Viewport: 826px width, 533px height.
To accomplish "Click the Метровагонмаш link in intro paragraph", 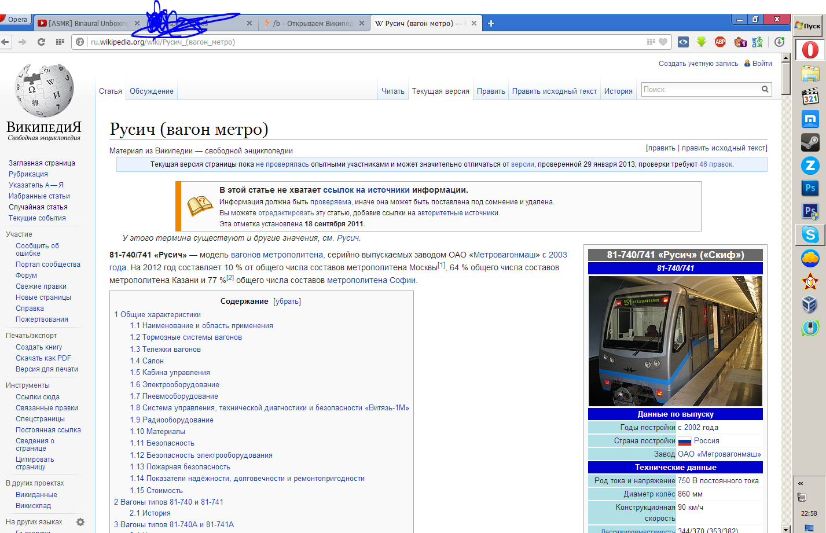I will tap(504, 255).
